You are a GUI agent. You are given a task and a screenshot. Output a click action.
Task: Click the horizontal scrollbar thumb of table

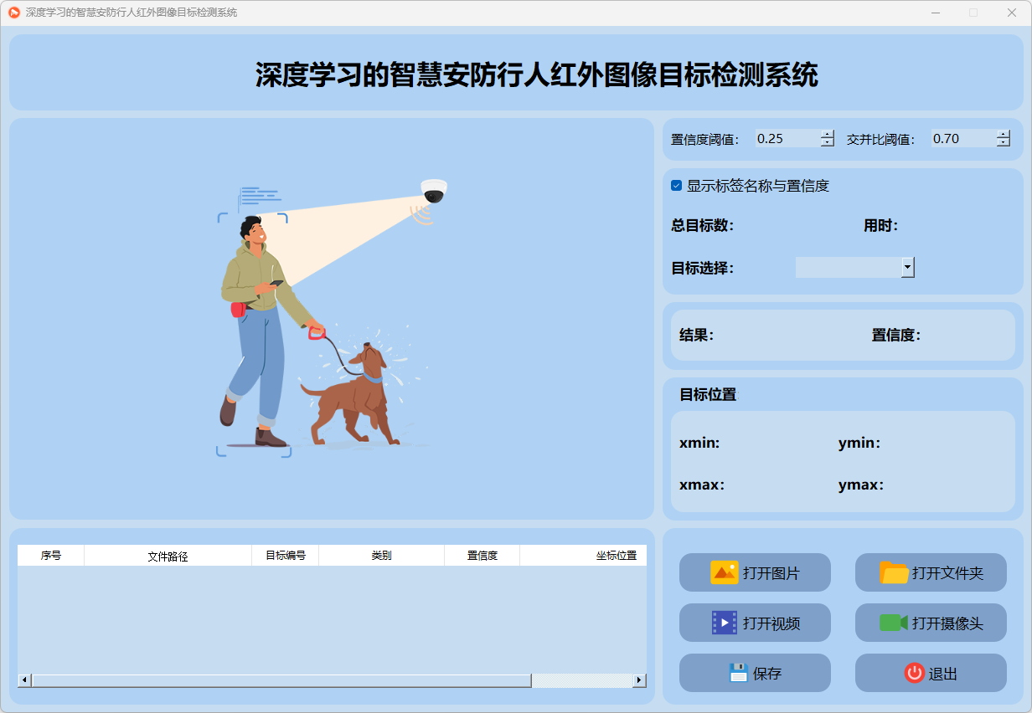(x=281, y=680)
